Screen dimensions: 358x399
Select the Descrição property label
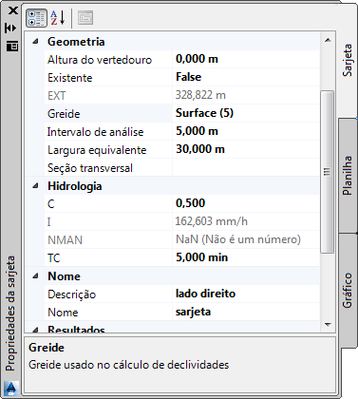[x=72, y=294]
